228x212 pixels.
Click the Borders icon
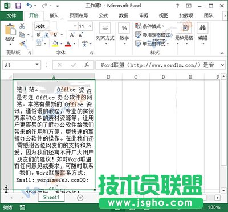pos(39,43)
